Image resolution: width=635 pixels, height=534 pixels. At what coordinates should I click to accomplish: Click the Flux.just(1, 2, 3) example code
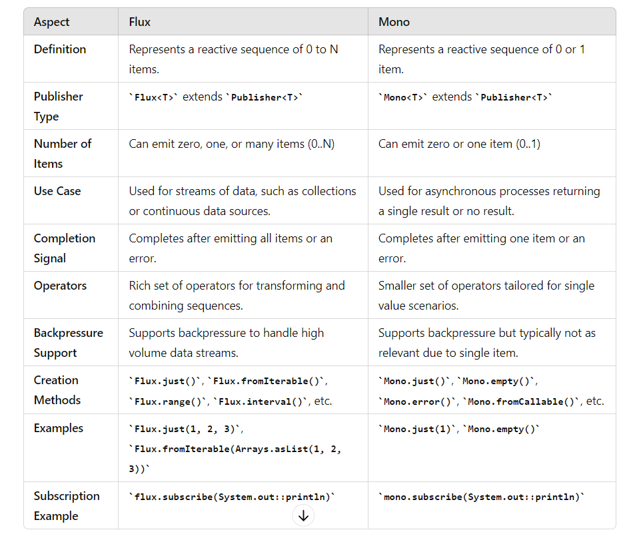[x=185, y=429]
